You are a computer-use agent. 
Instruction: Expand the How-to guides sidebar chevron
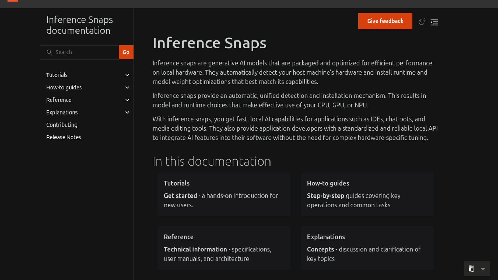coord(127,88)
